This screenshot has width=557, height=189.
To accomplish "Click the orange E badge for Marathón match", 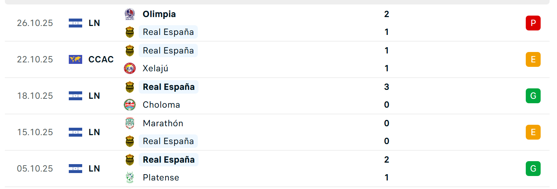I will tap(533, 132).
